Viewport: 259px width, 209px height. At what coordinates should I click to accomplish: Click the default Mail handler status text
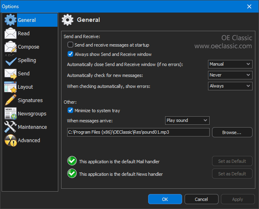[119, 162]
